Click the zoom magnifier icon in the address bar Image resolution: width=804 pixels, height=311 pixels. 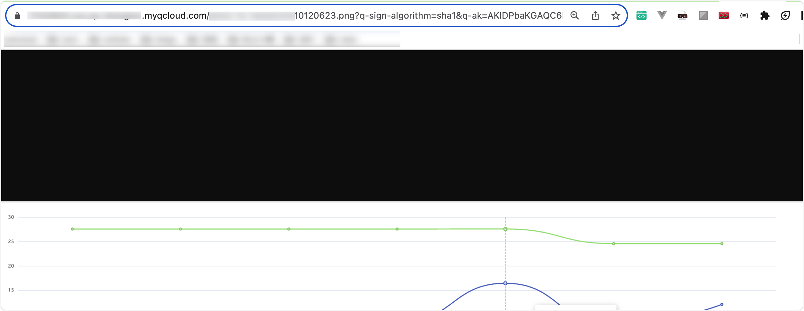pos(574,15)
